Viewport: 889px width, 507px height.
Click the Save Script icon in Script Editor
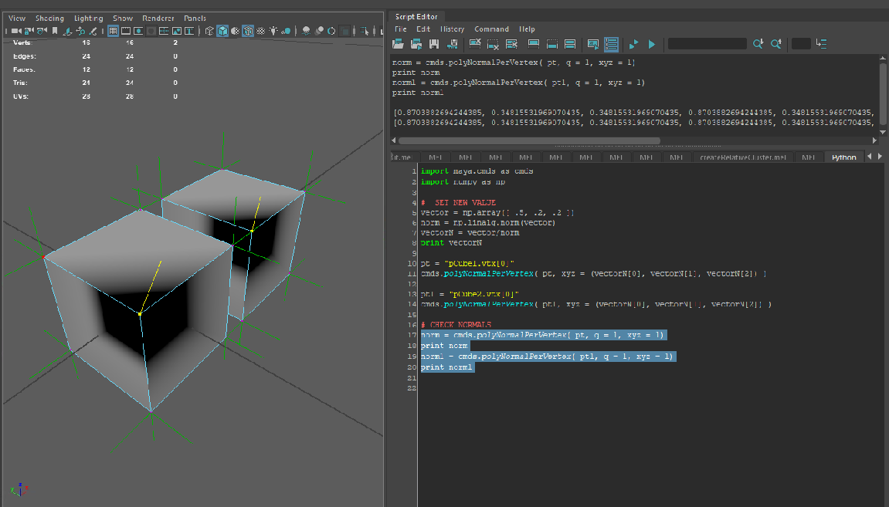[x=433, y=44]
